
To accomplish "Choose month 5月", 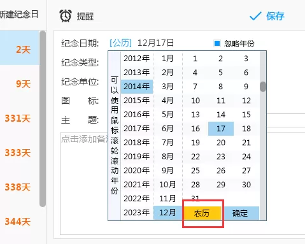I will (167, 115).
